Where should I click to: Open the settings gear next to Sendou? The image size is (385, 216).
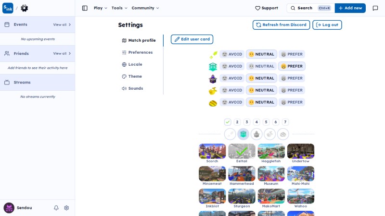(x=66, y=208)
